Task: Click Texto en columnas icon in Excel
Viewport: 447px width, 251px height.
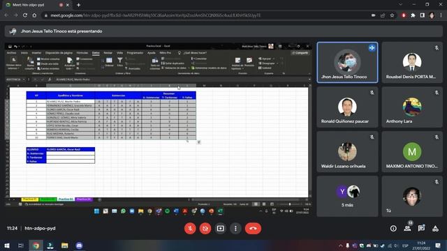Action: 155,63
